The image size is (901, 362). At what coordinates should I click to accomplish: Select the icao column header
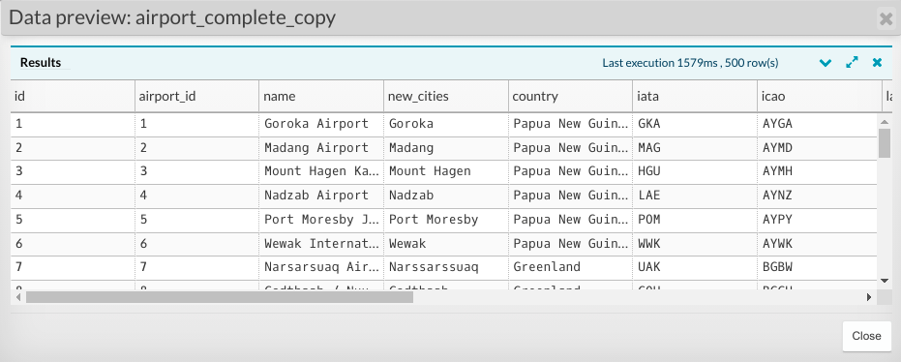click(820, 96)
